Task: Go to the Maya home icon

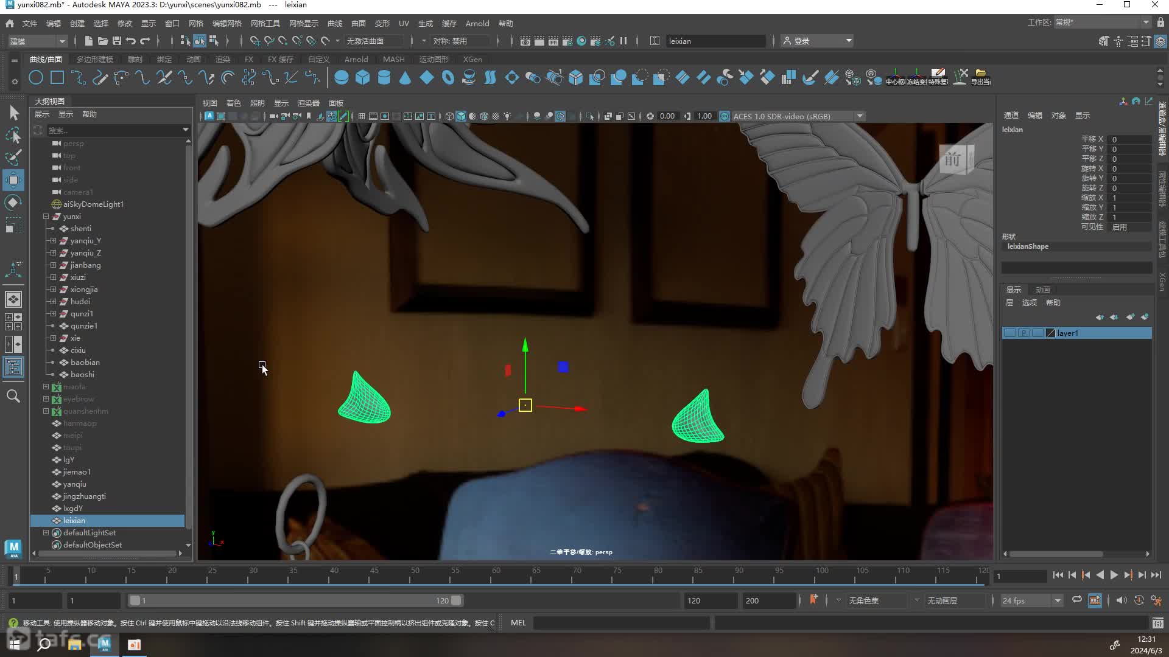Action: pyautogui.click(x=10, y=23)
